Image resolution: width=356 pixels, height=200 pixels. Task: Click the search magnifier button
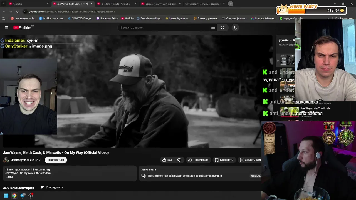(x=223, y=27)
